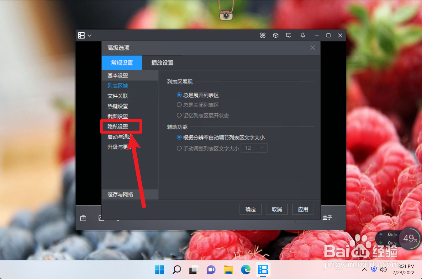
Task: Expand the chevron beside the player logo
Action: coord(89,35)
